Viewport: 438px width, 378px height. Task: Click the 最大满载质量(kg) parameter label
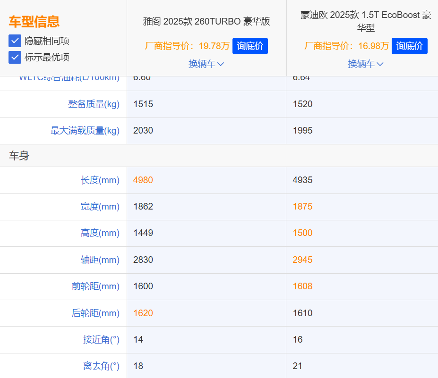tap(85, 131)
